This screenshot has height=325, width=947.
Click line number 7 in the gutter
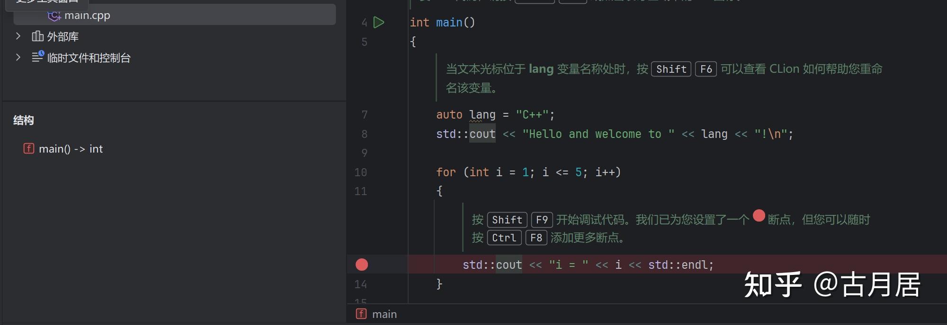[364, 115]
